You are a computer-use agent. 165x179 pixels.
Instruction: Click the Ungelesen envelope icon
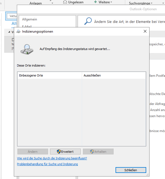coord(65,2)
